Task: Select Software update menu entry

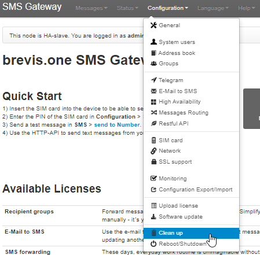Action: pyautogui.click(x=192, y=217)
